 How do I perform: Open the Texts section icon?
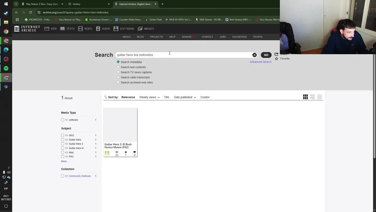click(62, 29)
